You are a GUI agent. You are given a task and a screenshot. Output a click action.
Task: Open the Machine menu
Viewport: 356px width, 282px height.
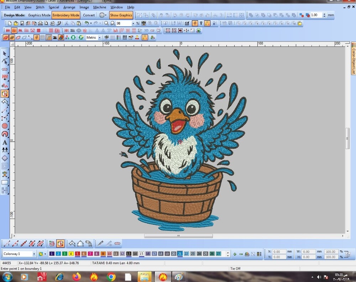[100, 7]
